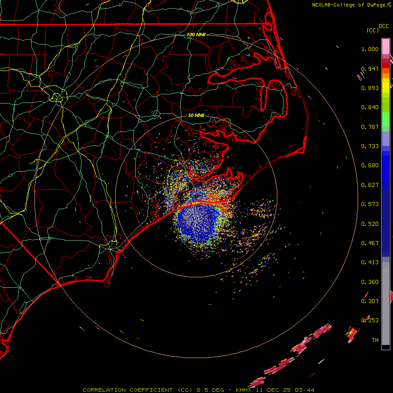Click the 0.307 color scale value
This screenshot has width=393, height=393.
click(x=370, y=301)
